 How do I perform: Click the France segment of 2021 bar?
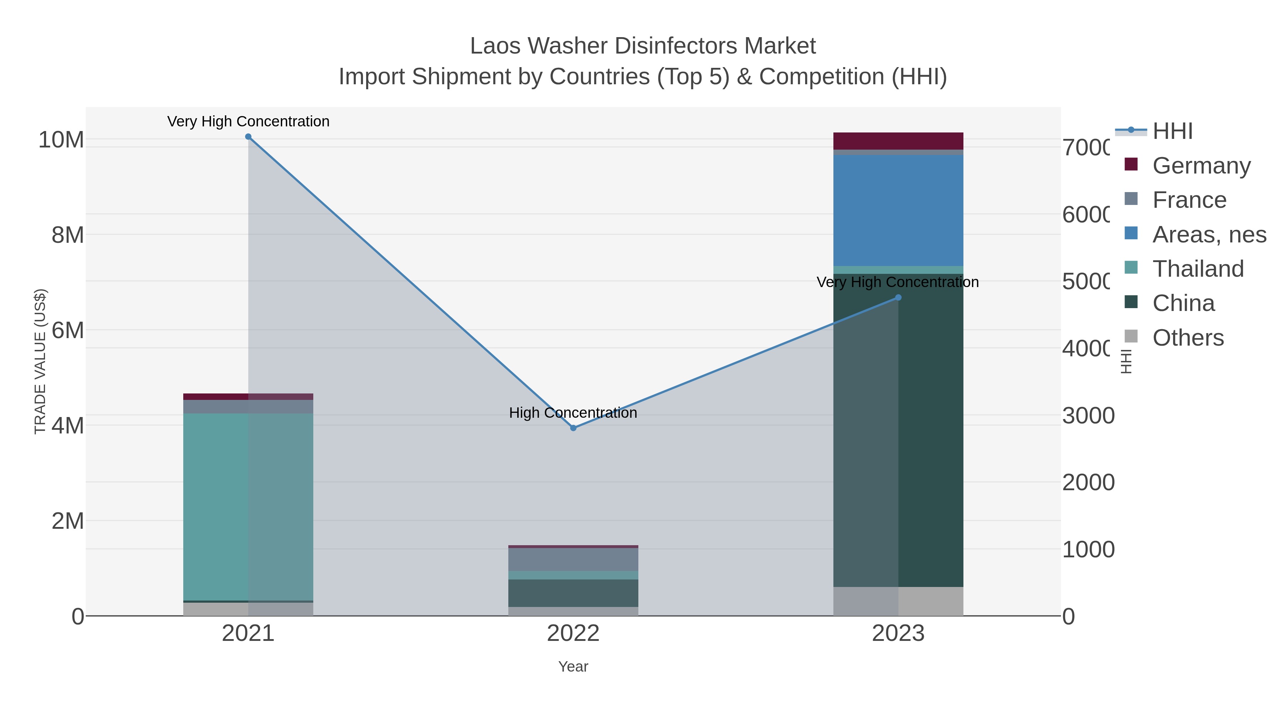pyautogui.click(x=248, y=406)
